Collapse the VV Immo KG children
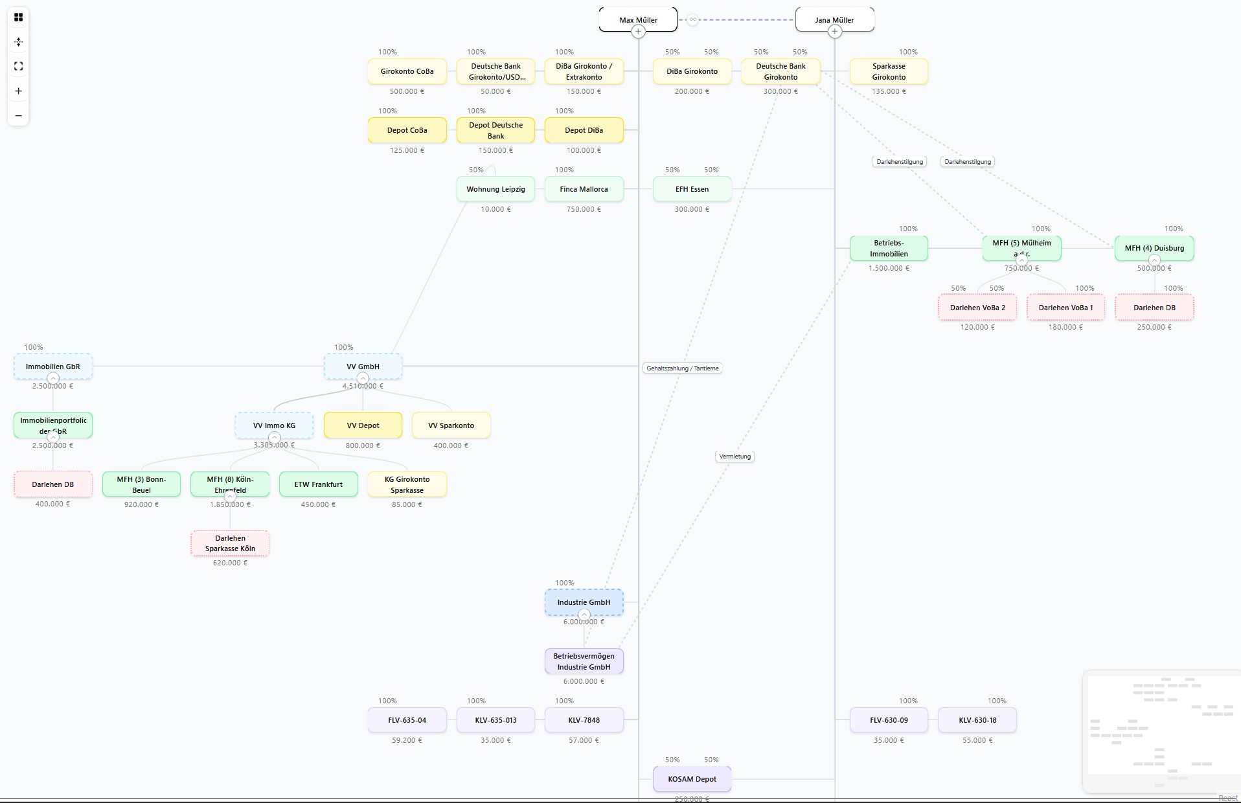Image resolution: width=1241 pixels, height=803 pixels. point(274,437)
